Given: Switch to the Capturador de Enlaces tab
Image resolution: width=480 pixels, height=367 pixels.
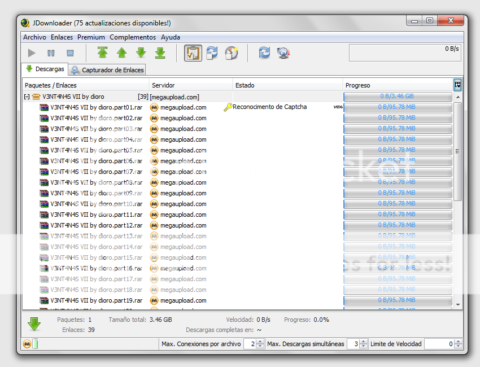Looking at the screenshot, I should (x=107, y=70).
